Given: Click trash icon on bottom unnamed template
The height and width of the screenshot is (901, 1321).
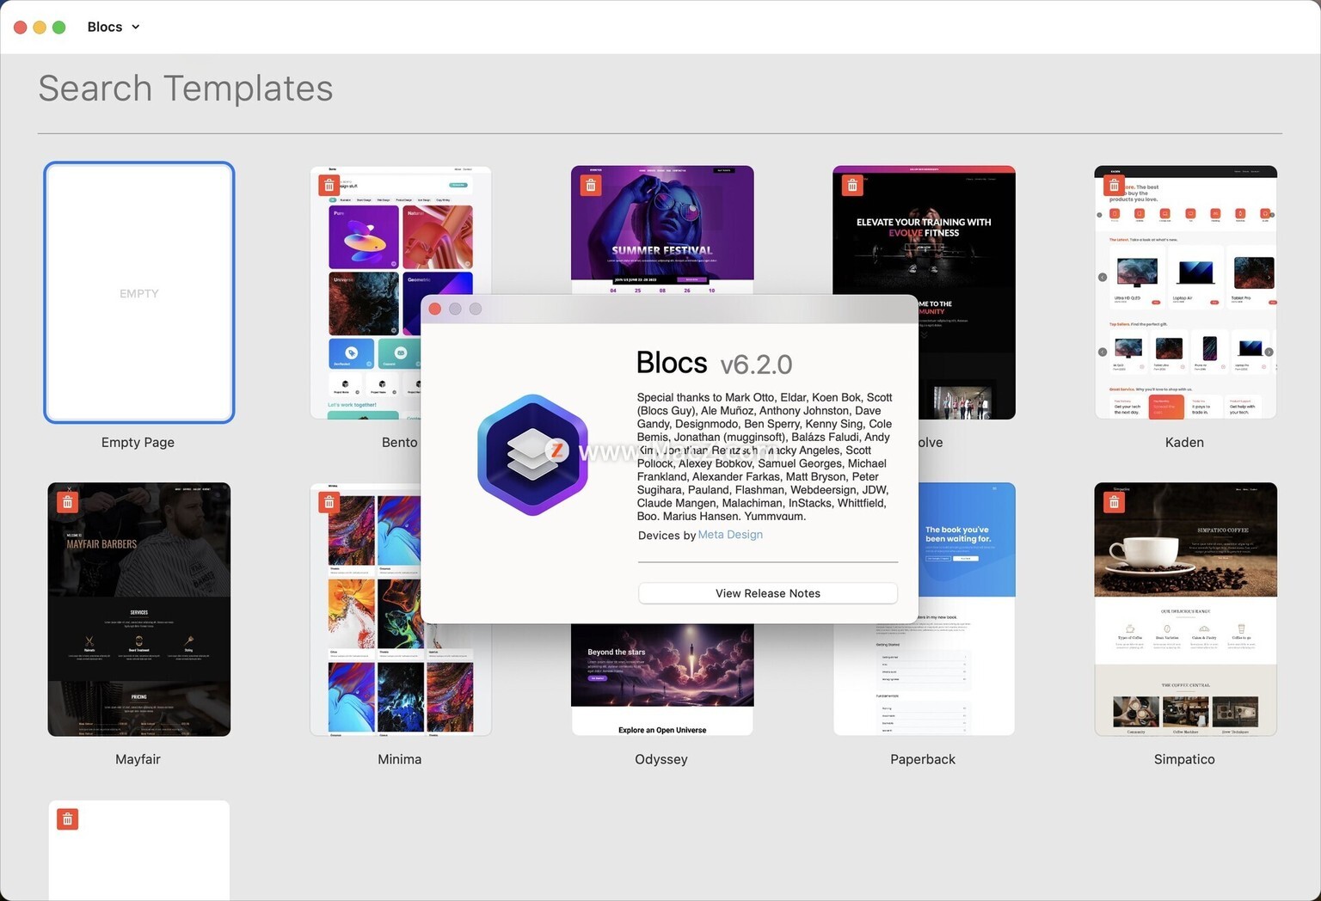Looking at the screenshot, I should coord(67,819).
